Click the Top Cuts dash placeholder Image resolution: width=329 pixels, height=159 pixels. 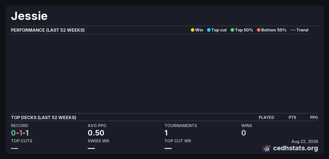tap(15, 148)
